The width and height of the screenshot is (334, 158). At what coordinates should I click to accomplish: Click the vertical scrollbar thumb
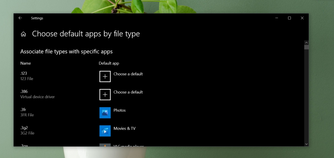tap(306, 47)
